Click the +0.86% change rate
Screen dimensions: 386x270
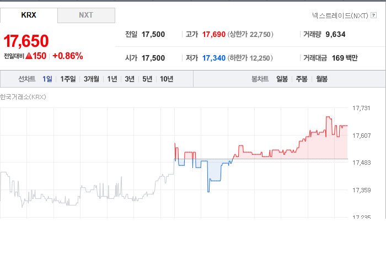(x=68, y=56)
